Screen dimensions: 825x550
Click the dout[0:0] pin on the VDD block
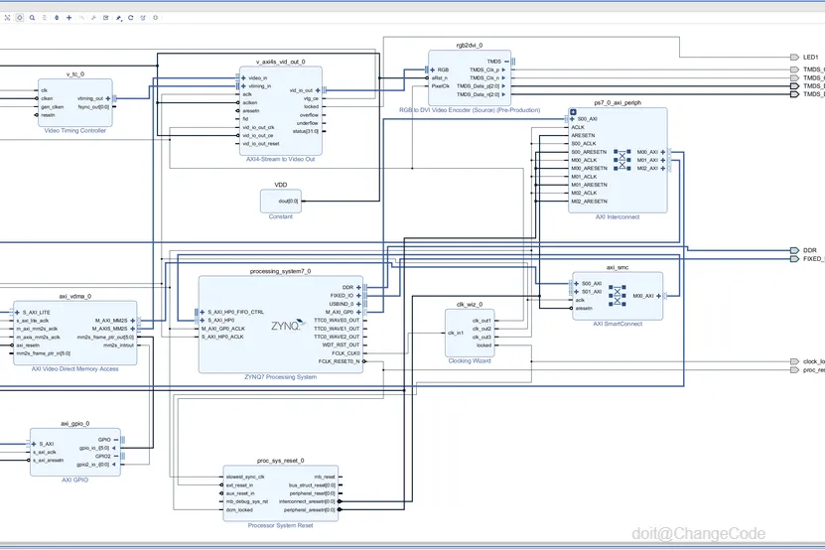[x=288, y=202]
